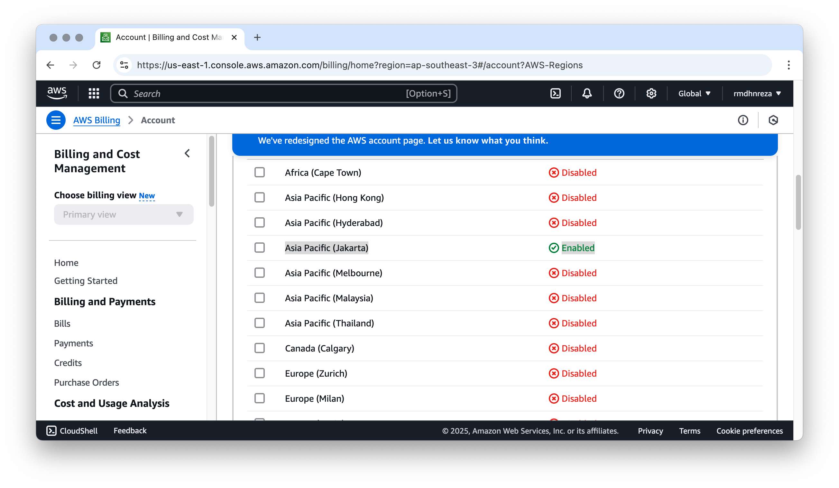Open Home in the sidebar
This screenshot has width=839, height=488.
click(66, 263)
